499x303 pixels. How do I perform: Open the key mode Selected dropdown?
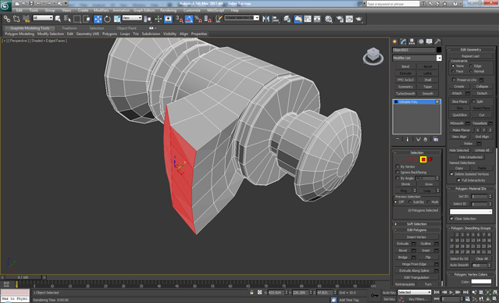pyautogui.click(x=415, y=292)
